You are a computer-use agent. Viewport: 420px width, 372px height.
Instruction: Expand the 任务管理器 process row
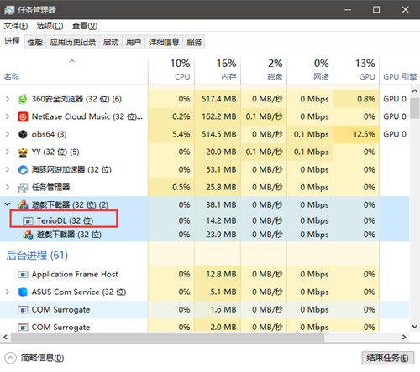(8, 187)
